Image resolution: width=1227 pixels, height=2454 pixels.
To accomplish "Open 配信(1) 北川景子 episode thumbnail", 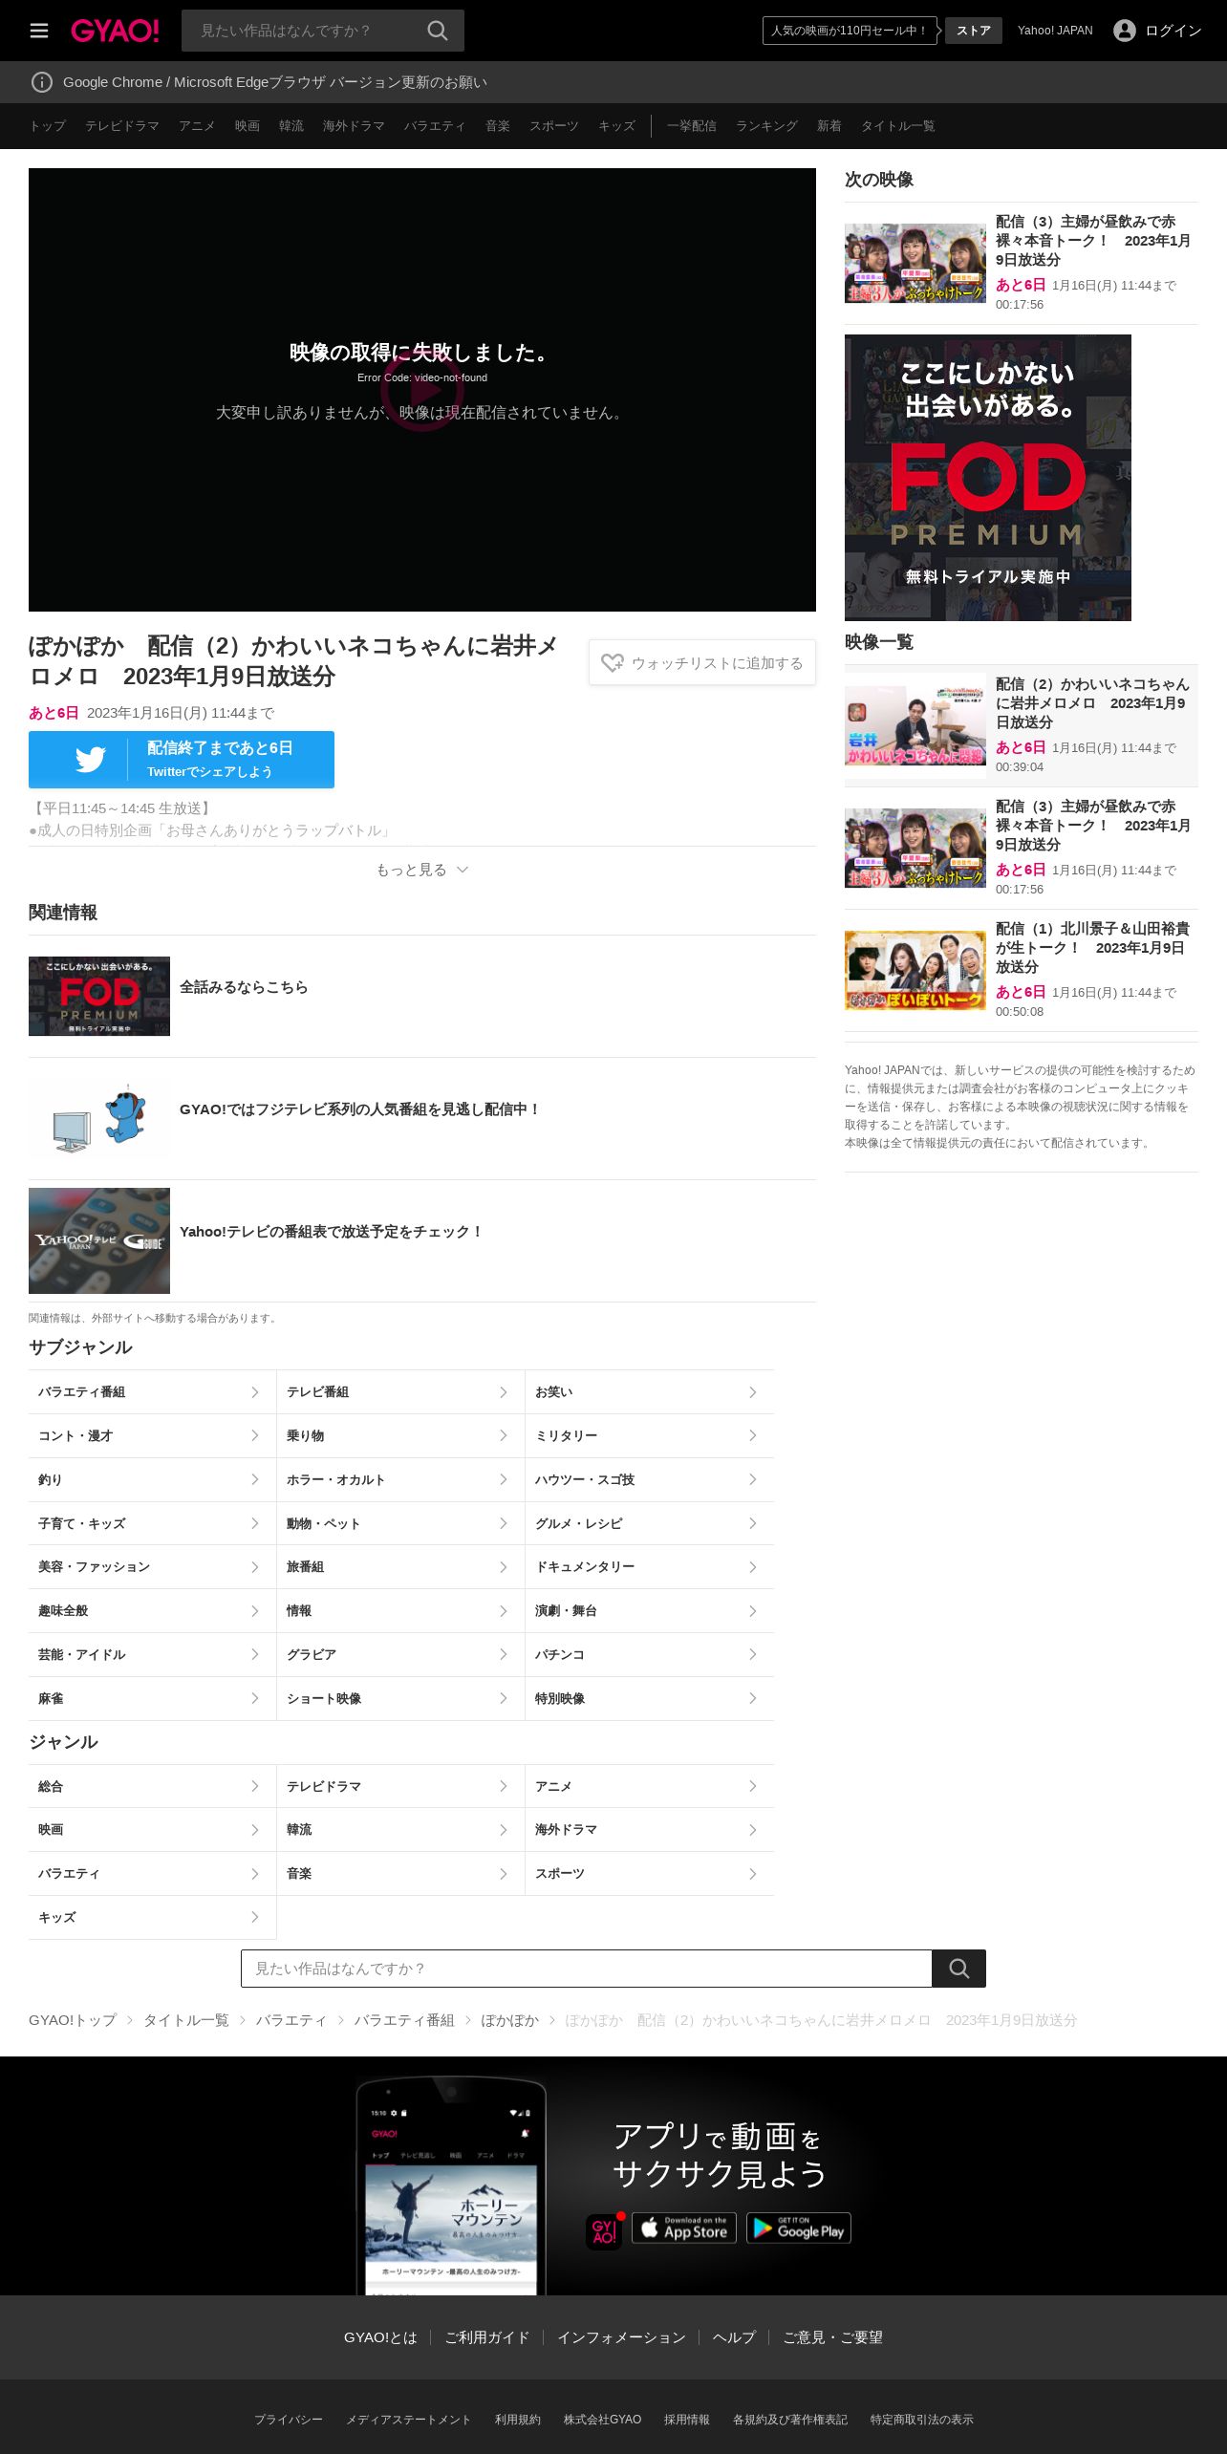I will (915, 971).
